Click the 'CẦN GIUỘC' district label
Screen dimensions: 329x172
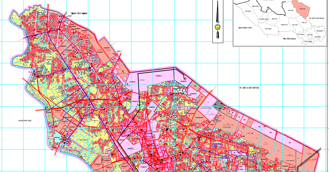click(x=320, y=31)
